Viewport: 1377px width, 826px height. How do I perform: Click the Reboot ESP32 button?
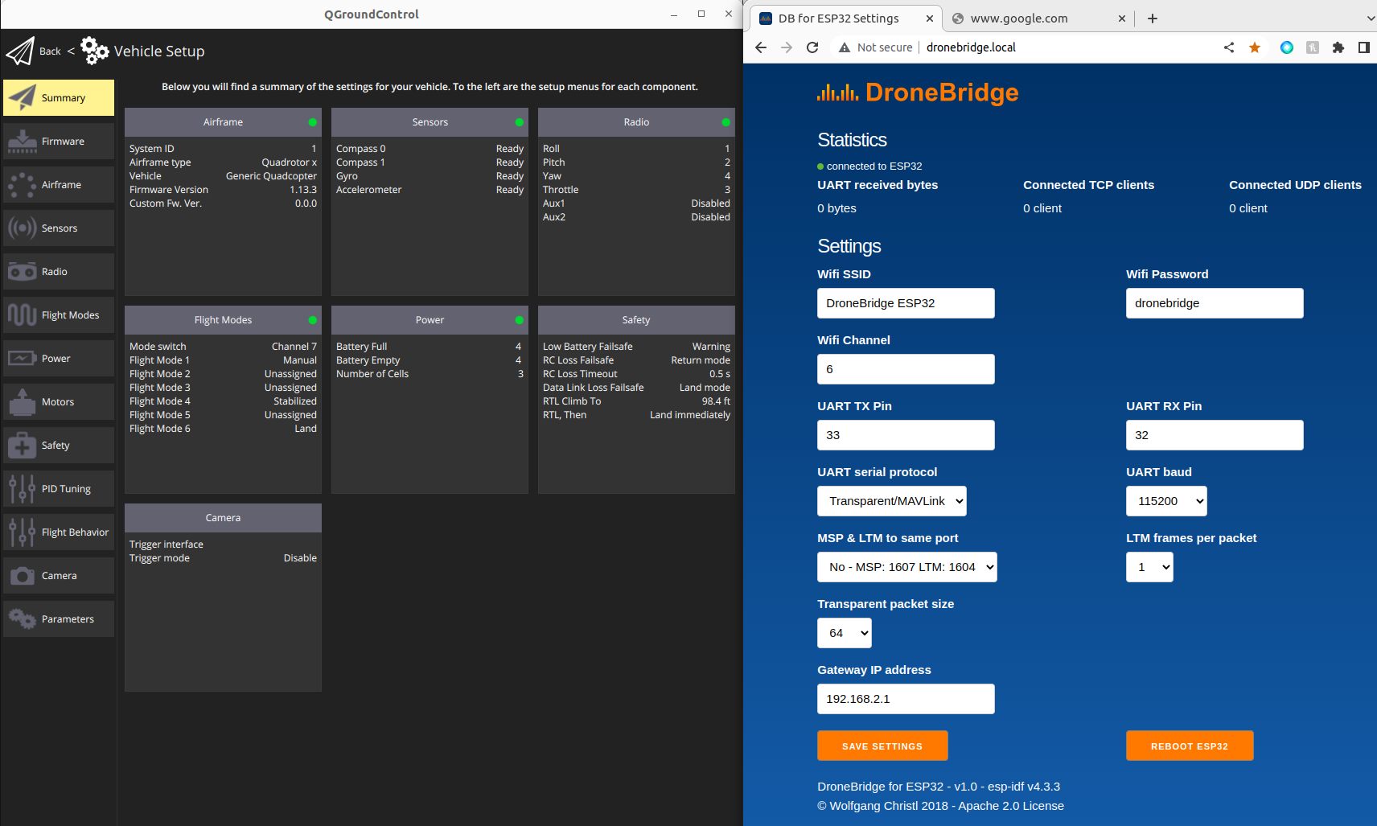tap(1190, 746)
